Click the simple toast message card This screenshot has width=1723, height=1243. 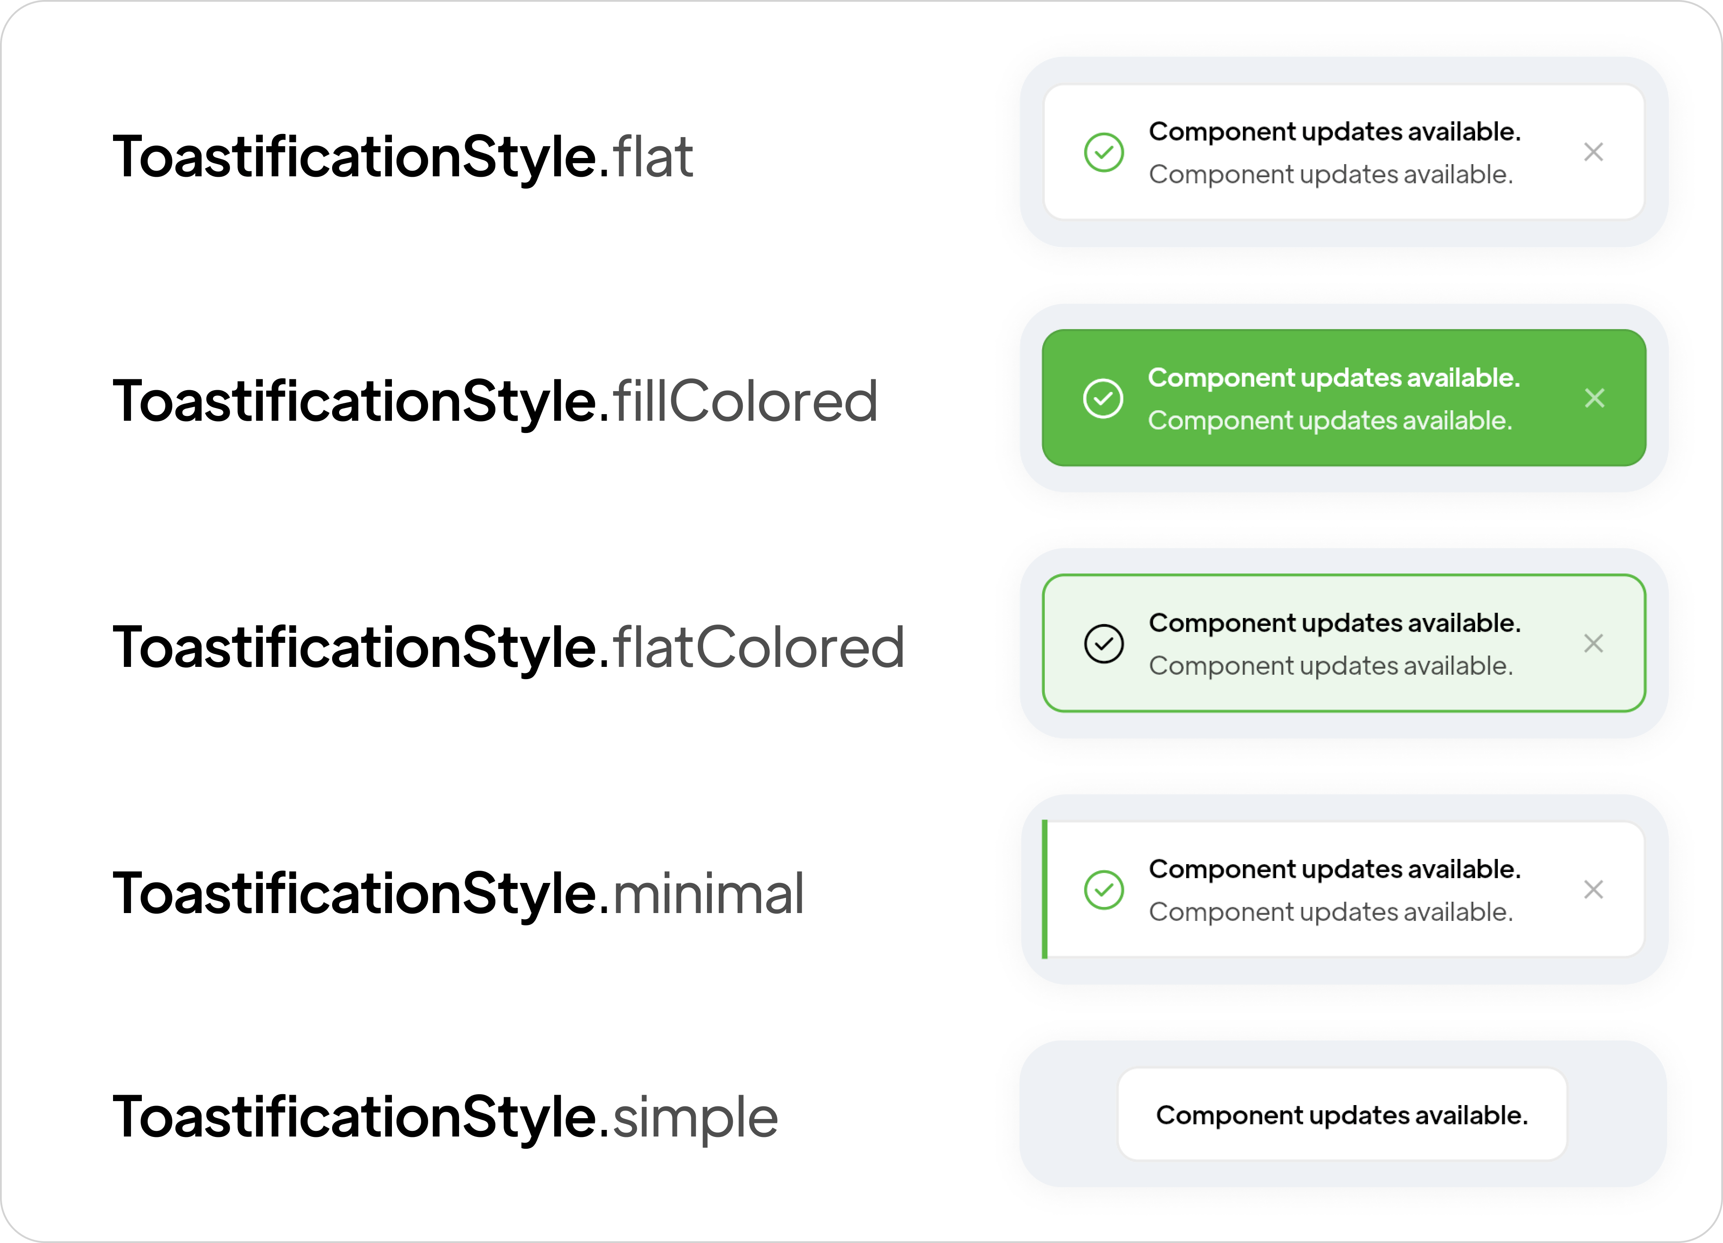(1342, 1115)
